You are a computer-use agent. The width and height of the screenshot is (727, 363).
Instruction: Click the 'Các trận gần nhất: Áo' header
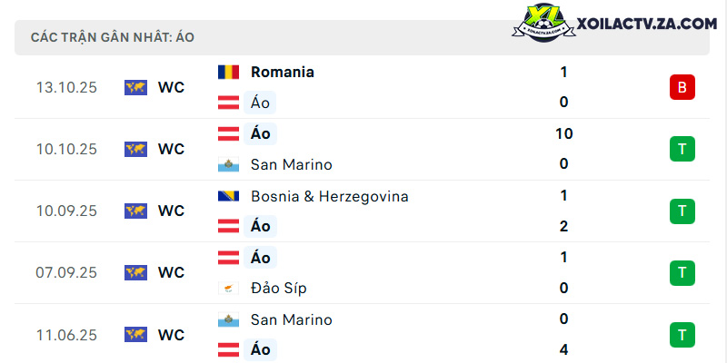[112, 37]
